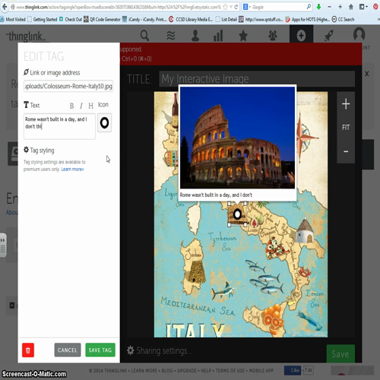This screenshot has height=380, width=380.
Task: Click the Facebook Like button in footer
Action: [293, 370]
